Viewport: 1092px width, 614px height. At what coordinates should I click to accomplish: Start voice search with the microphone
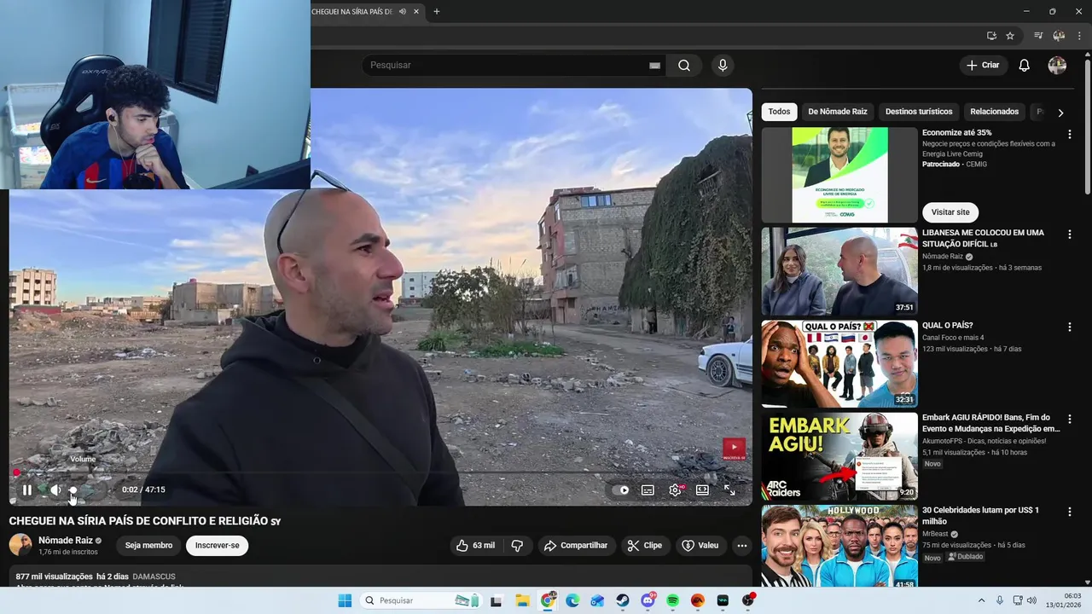[723, 66]
